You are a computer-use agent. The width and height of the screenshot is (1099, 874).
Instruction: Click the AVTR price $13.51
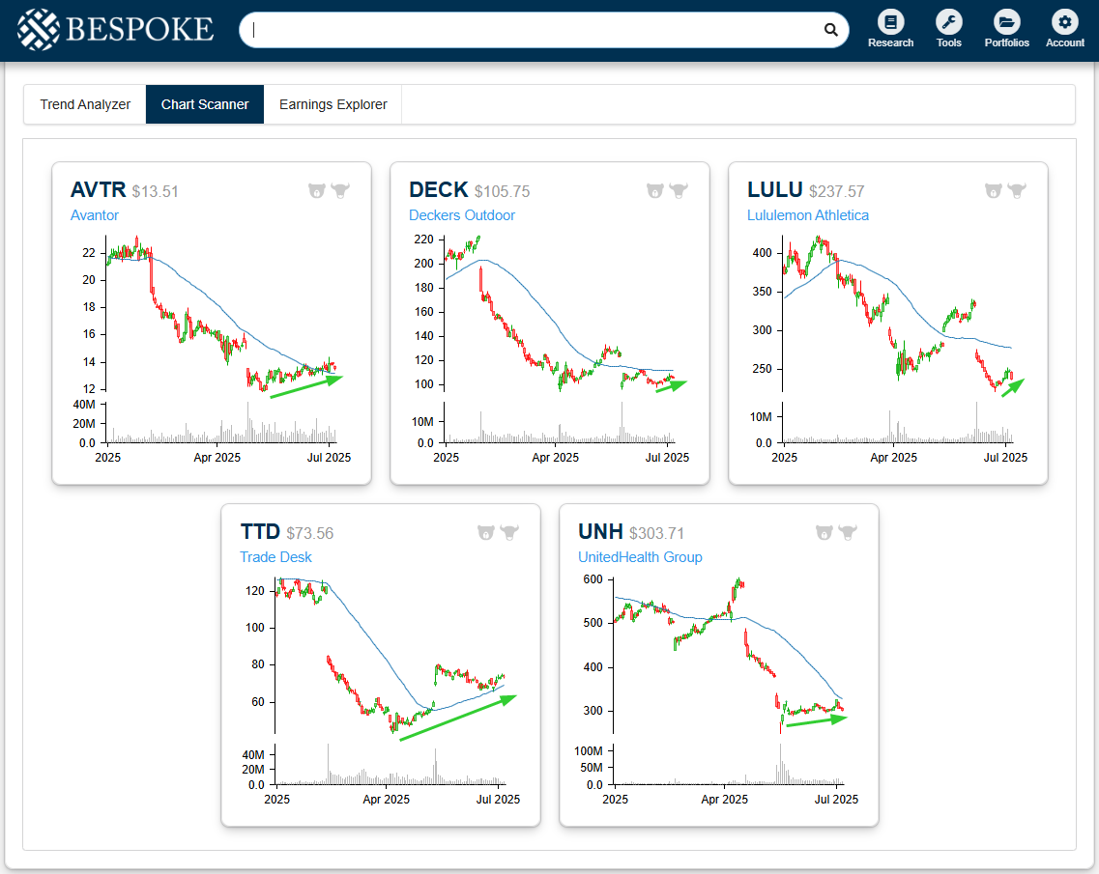coord(155,191)
